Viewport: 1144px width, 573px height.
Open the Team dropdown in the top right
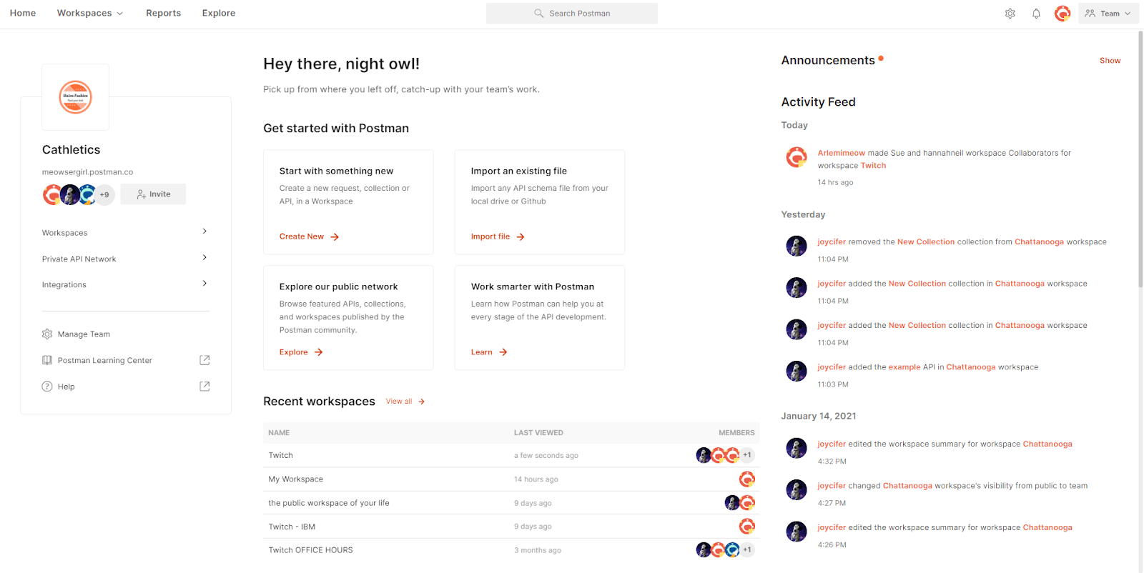1108,13
